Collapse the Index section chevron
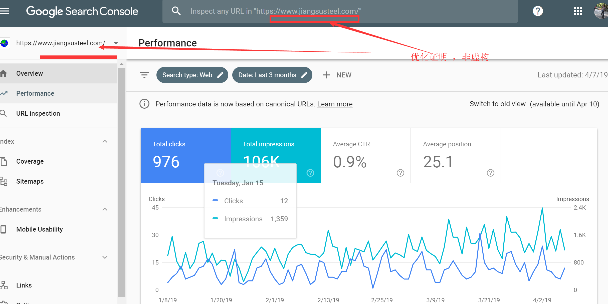The width and height of the screenshot is (608, 304). [x=105, y=141]
